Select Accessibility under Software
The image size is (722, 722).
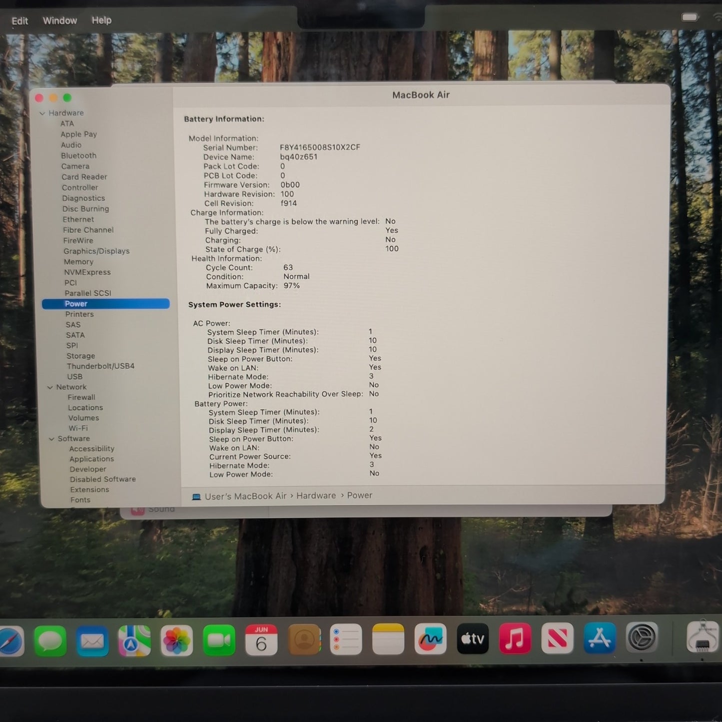(92, 449)
